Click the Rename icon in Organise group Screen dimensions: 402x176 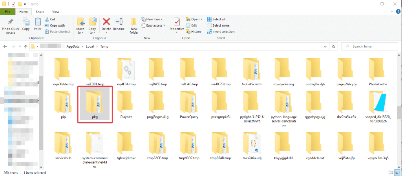click(119, 22)
